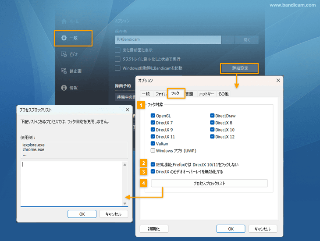Screen dimensions: 320x241
Task: Open the 静止画 image settings icon
Action: [x=64, y=71]
